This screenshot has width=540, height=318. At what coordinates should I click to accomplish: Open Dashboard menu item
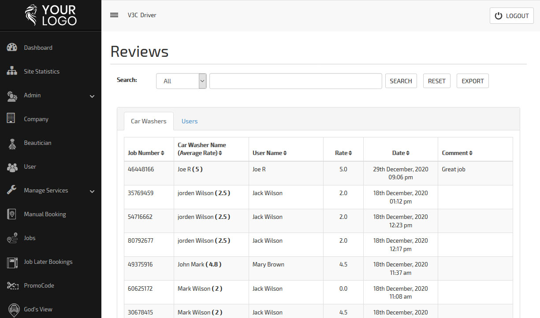(x=51, y=48)
